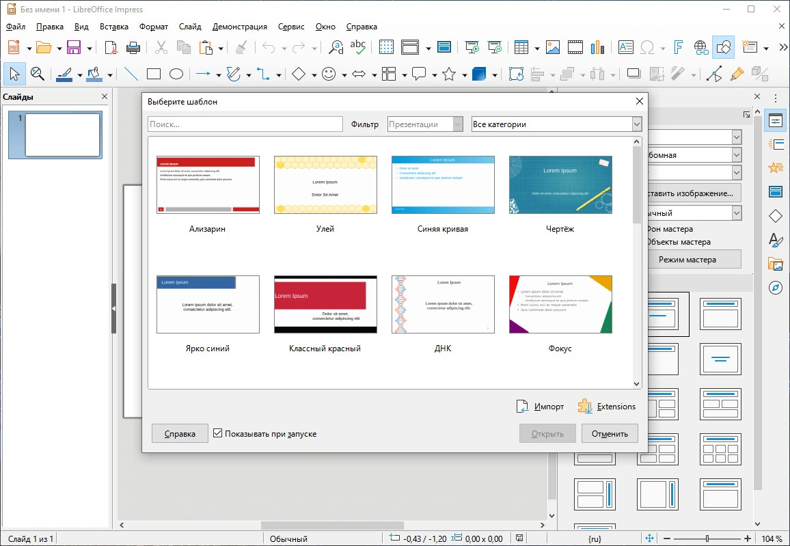
Task: Select the Чертёж template thumbnail
Action: 560,185
